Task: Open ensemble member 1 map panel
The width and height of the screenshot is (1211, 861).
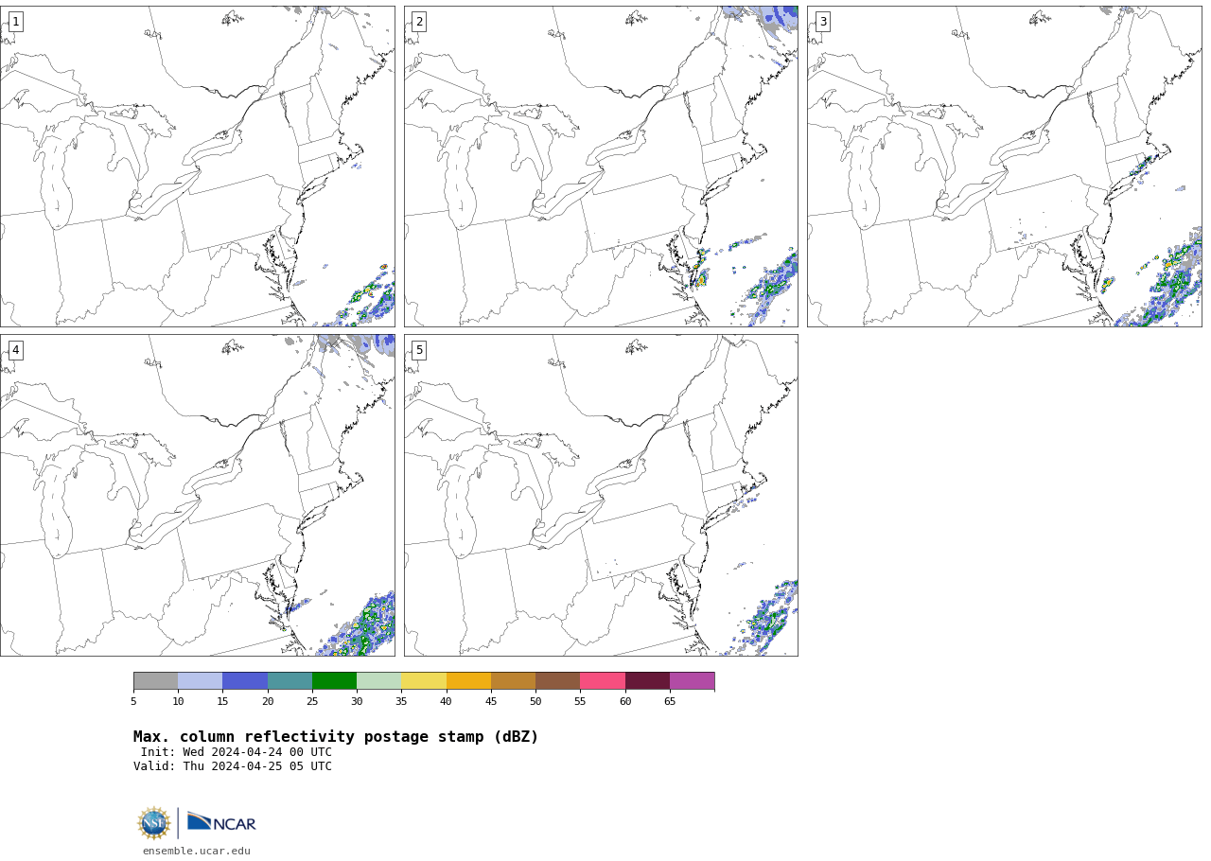Action: (x=198, y=167)
